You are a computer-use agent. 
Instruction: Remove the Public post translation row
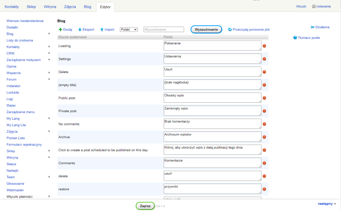[264, 98]
